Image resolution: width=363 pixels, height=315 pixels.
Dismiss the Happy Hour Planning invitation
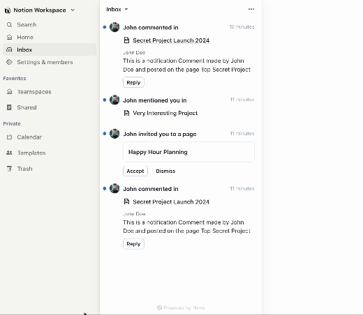click(x=165, y=171)
